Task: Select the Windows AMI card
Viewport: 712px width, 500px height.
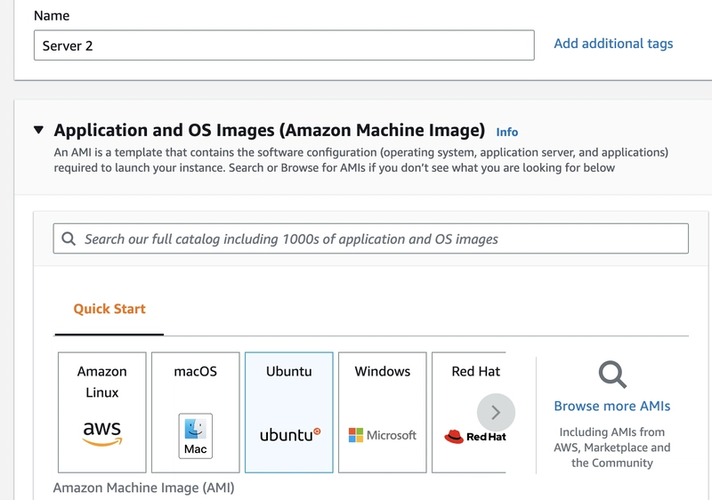Action: [383, 413]
